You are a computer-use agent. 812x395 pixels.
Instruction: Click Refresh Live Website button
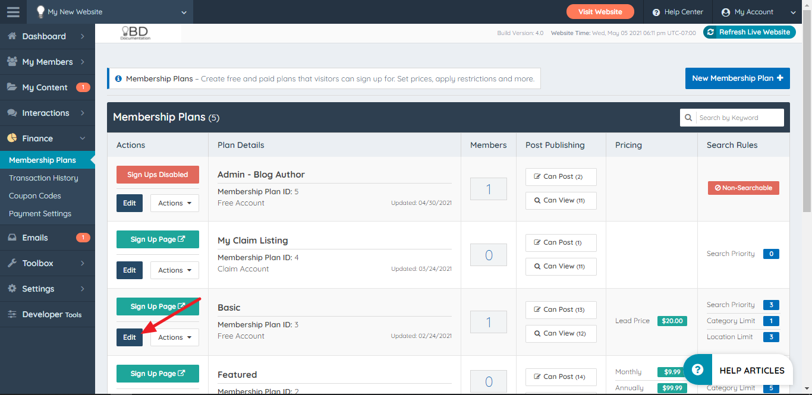click(749, 32)
